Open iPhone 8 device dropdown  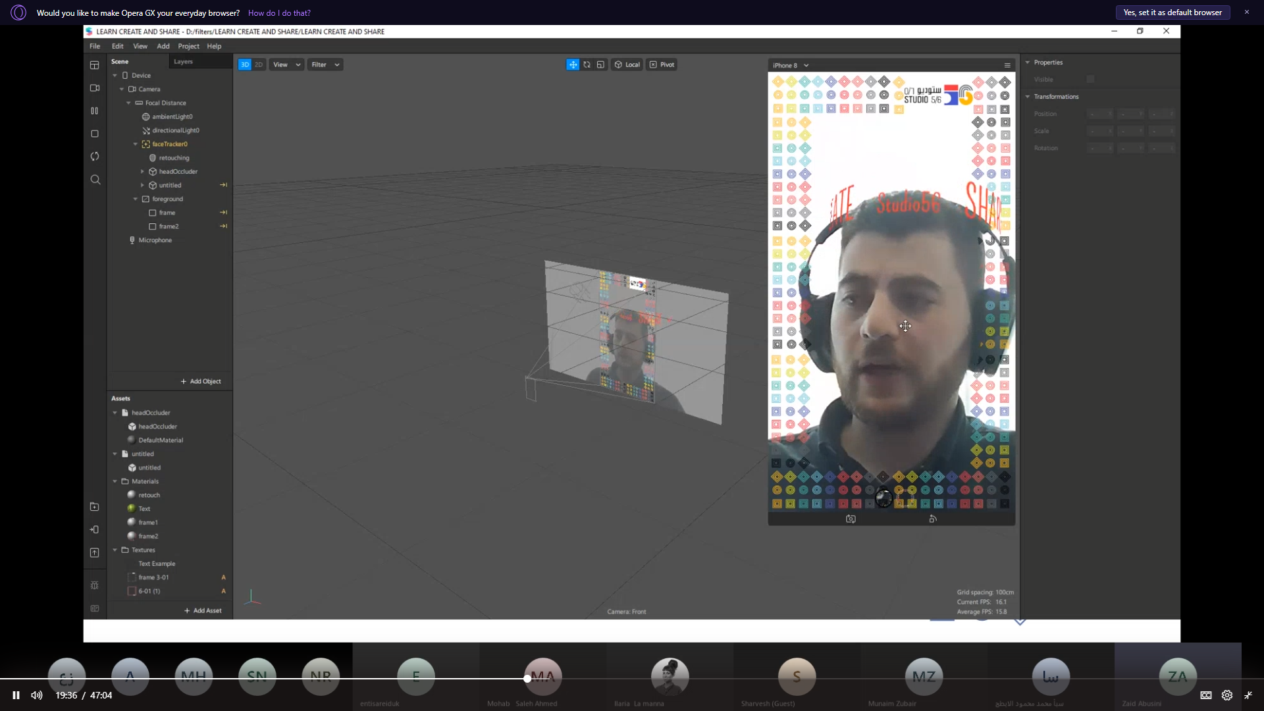click(x=791, y=65)
